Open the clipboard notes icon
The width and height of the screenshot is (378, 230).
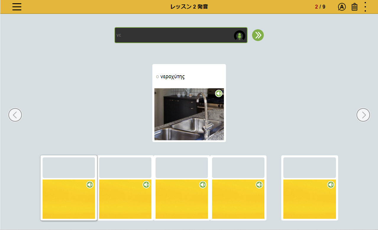tap(354, 7)
